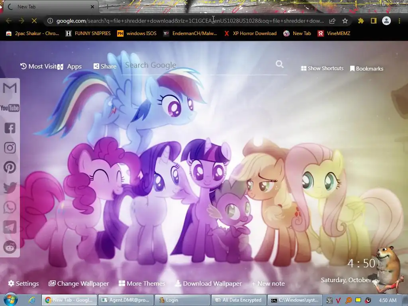This screenshot has width=408, height=306.
Task: Click Show Shortcuts
Action: [322, 68]
